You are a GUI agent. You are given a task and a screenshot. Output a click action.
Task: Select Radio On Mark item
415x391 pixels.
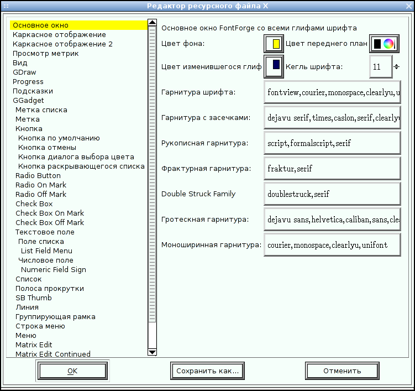tap(41, 185)
